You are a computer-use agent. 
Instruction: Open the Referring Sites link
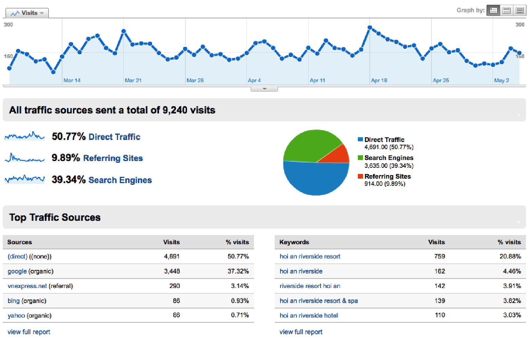tap(113, 158)
